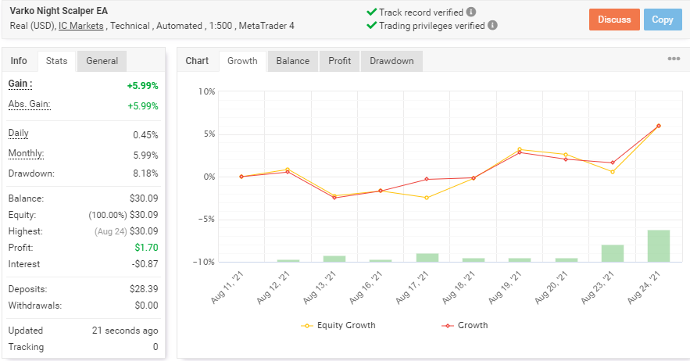The width and height of the screenshot is (690, 361).
Task: Click the Abs. Gain stat label
Action: [x=29, y=105]
